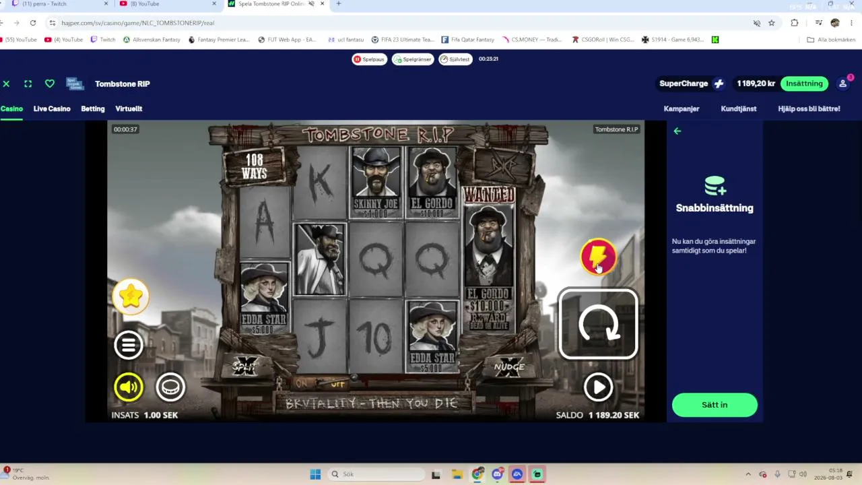Open Spelgränser limits

[x=413, y=59]
